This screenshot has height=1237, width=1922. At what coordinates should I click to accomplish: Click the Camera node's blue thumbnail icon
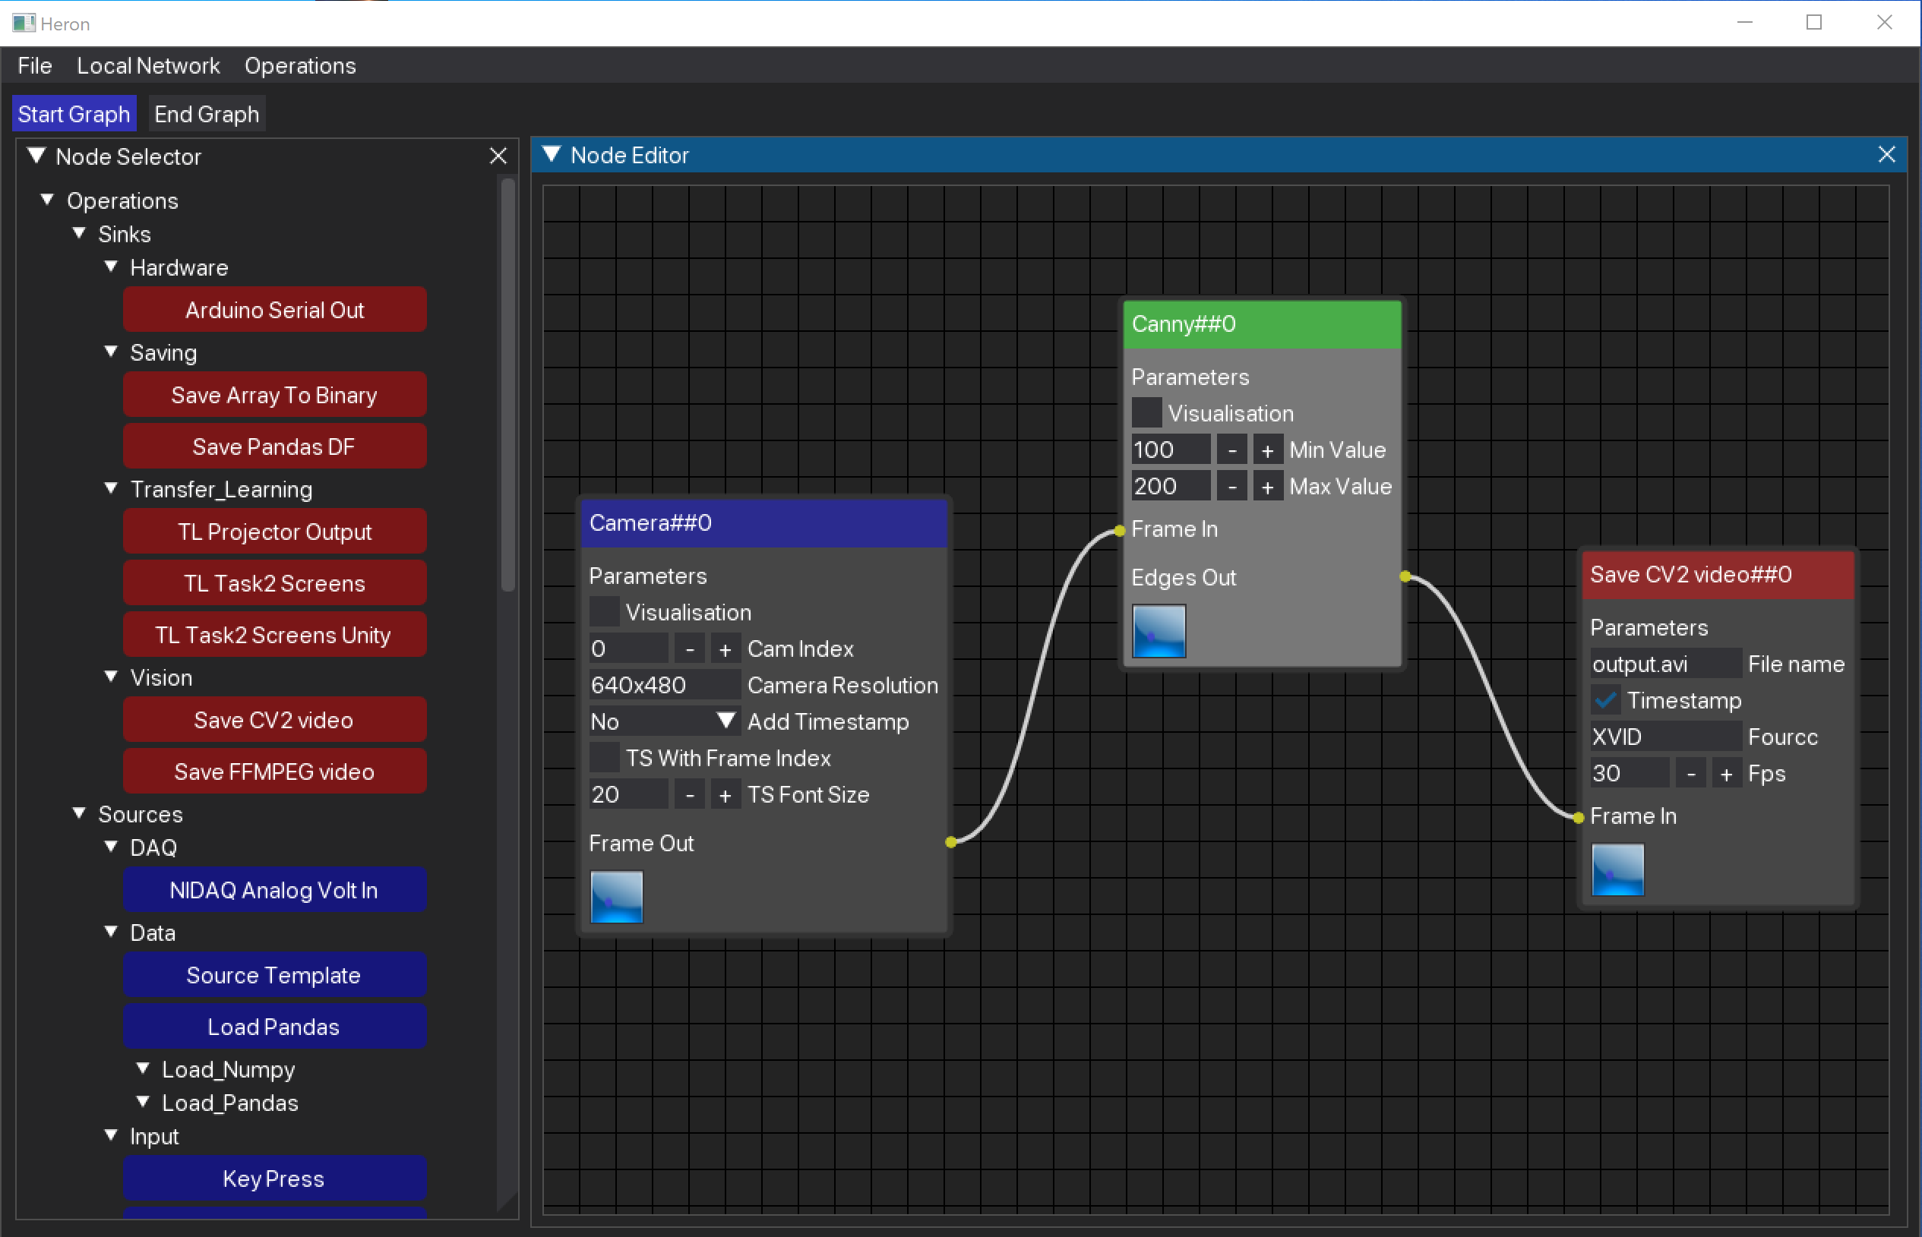pos(616,896)
